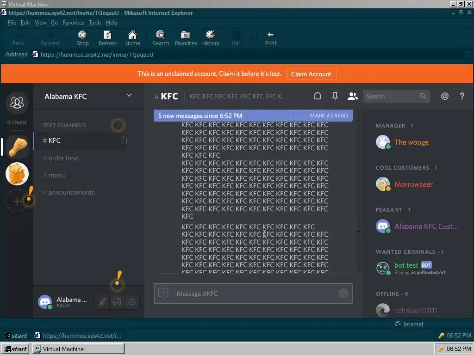Select the # KFC channel
Image resolution: width=474 pixels, height=355 pixels.
click(81, 141)
